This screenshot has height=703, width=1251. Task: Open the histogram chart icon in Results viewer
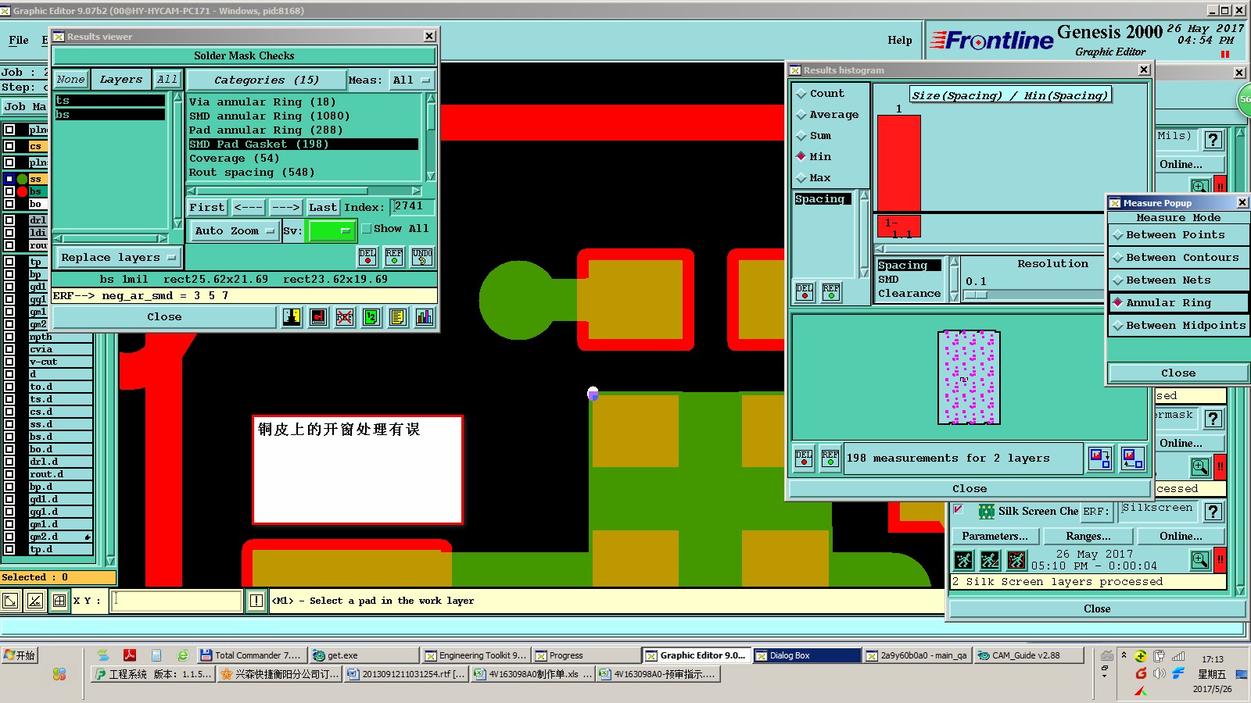(x=425, y=317)
